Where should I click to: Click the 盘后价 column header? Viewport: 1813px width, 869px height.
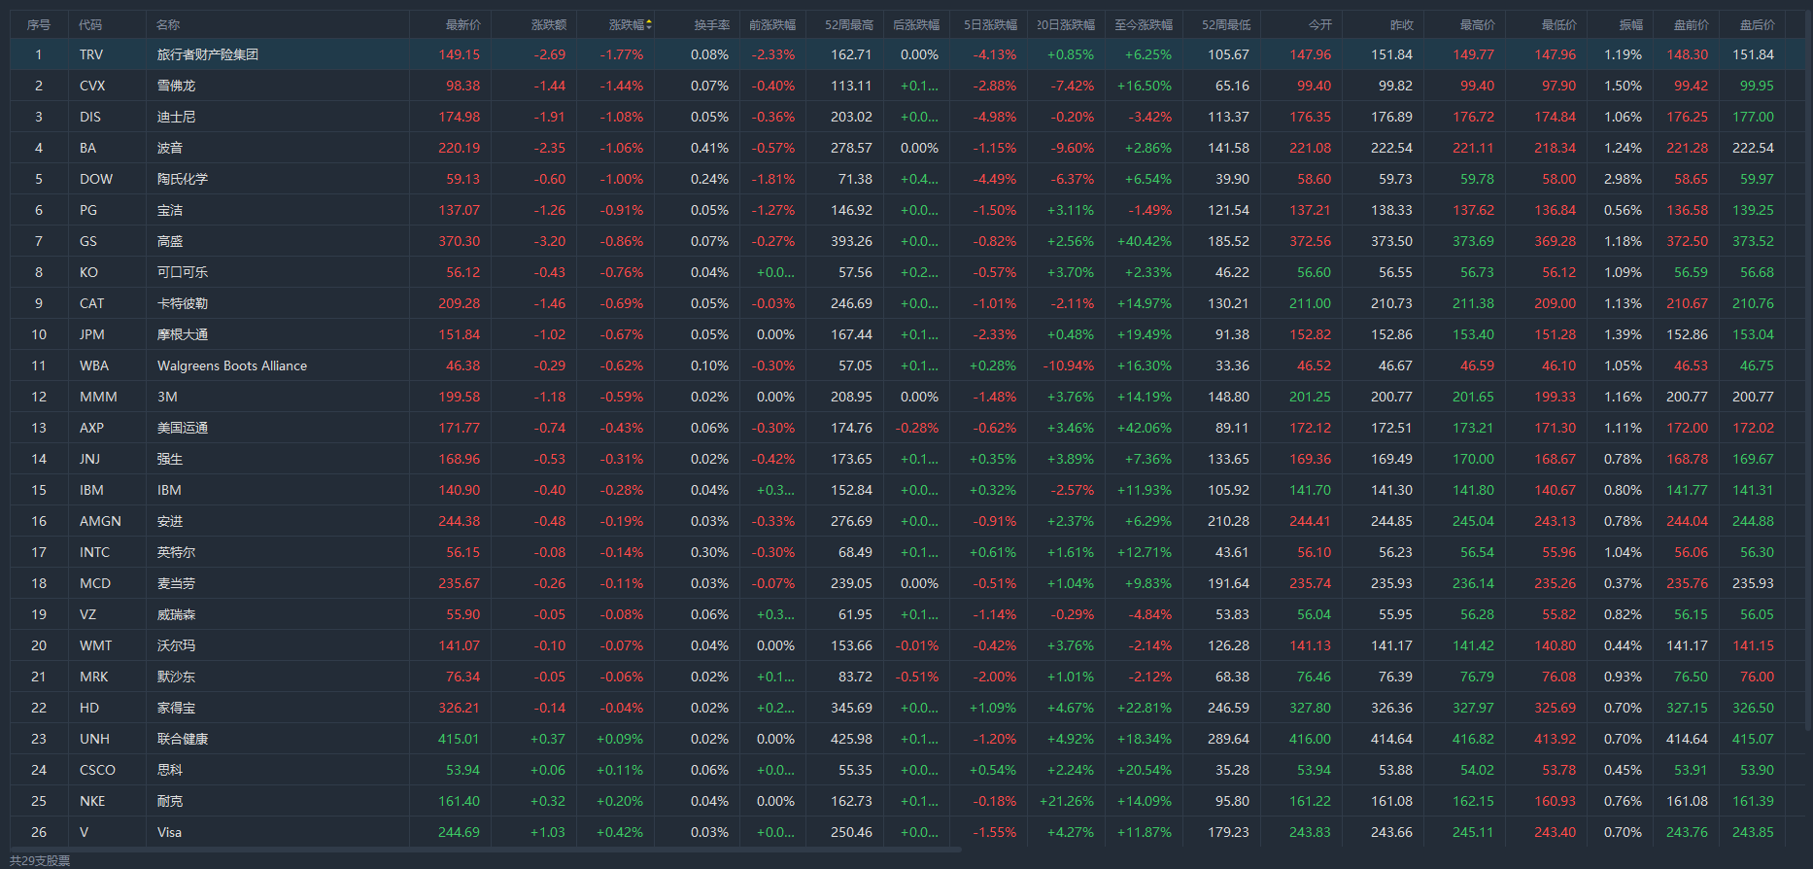click(1757, 24)
